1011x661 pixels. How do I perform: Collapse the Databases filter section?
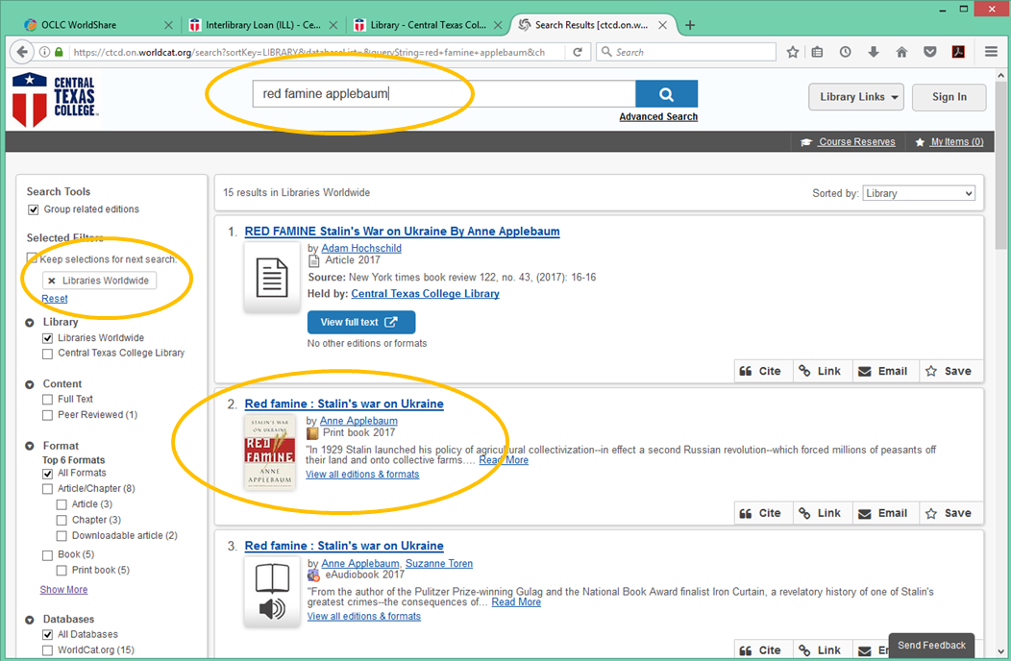[x=30, y=620]
